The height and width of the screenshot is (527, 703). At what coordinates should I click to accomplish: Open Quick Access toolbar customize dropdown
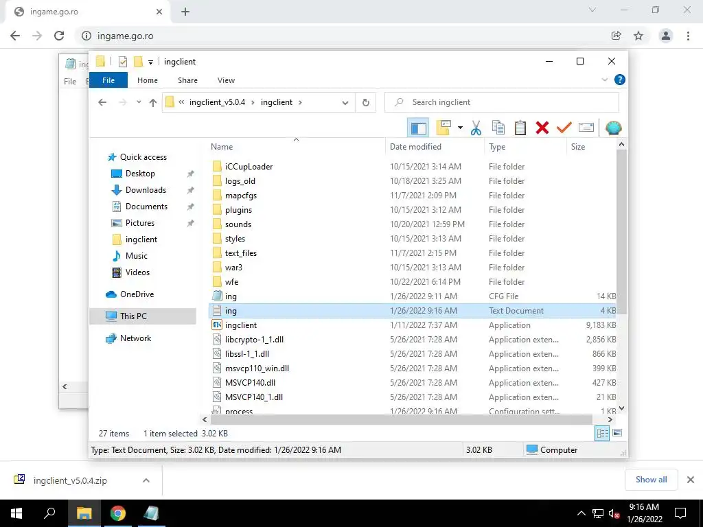click(150, 62)
